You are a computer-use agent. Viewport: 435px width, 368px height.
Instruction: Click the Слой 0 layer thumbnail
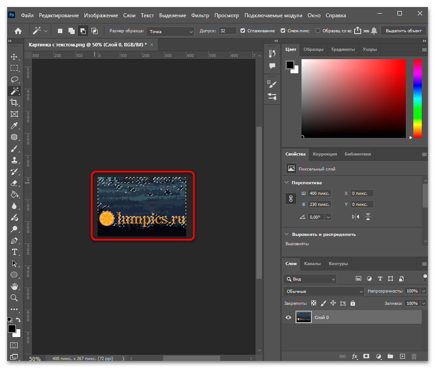pyautogui.click(x=303, y=318)
